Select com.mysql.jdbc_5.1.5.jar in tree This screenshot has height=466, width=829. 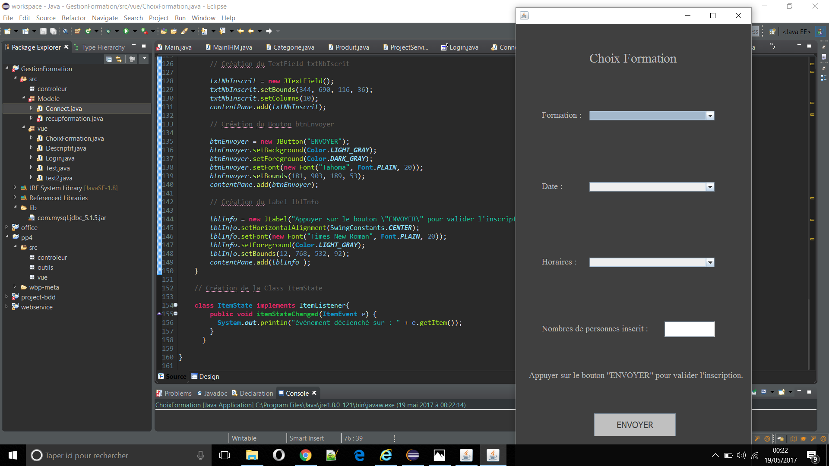pos(72,217)
